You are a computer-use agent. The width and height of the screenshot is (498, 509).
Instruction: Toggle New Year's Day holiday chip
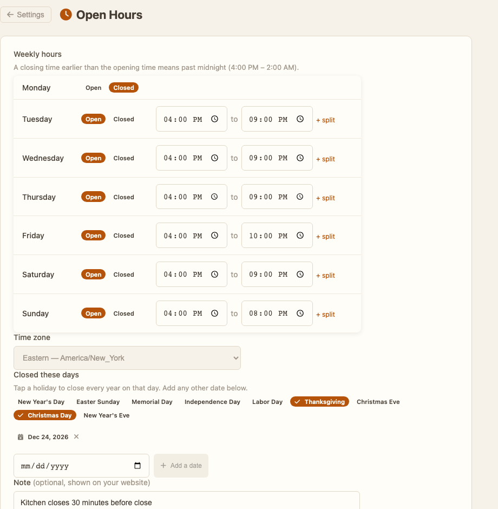[x=41, y=402]
